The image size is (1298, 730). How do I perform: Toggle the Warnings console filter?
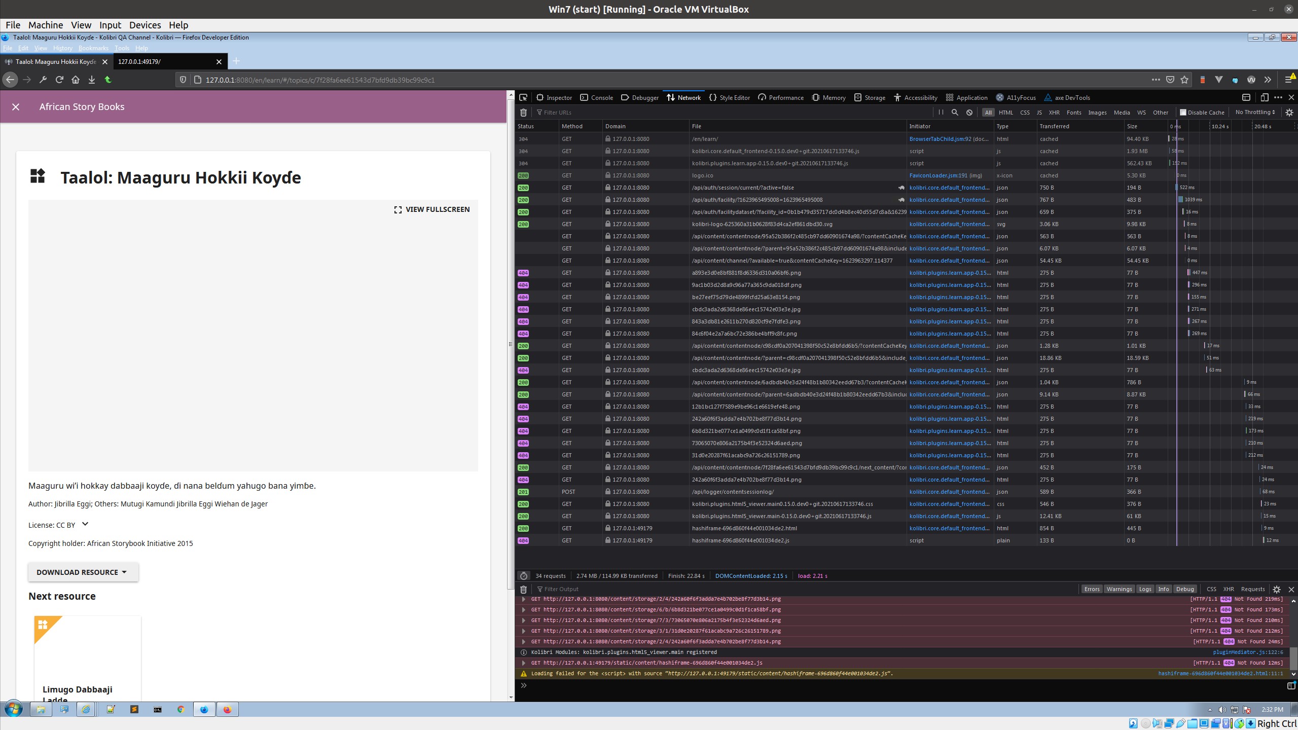tap(1119, 589)
